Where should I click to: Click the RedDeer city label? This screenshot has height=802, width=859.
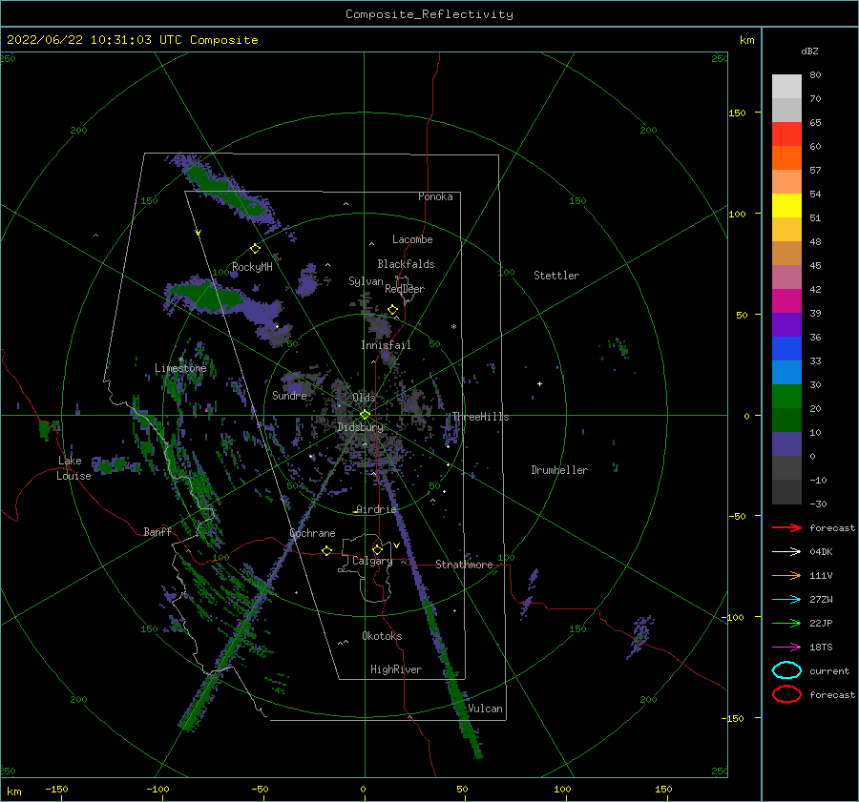(x=405, y=289)
